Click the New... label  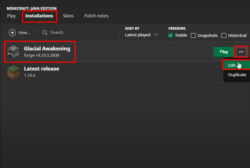click(24, 33)
